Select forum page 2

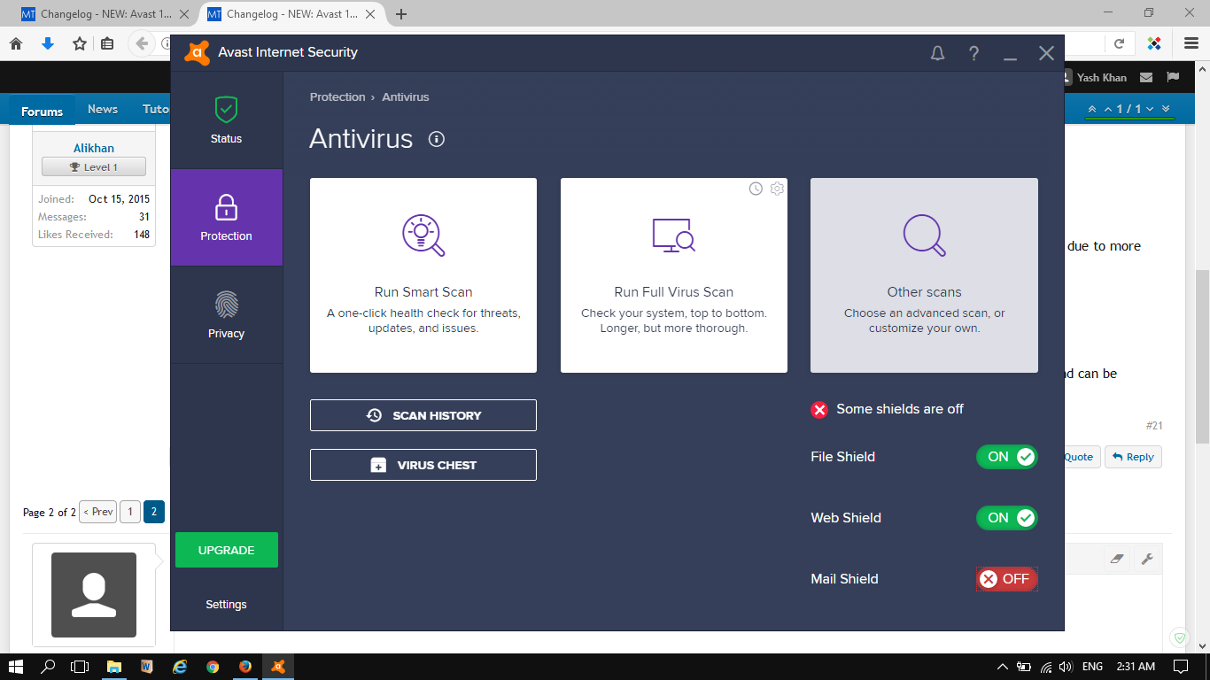click(x=154, y=512)
